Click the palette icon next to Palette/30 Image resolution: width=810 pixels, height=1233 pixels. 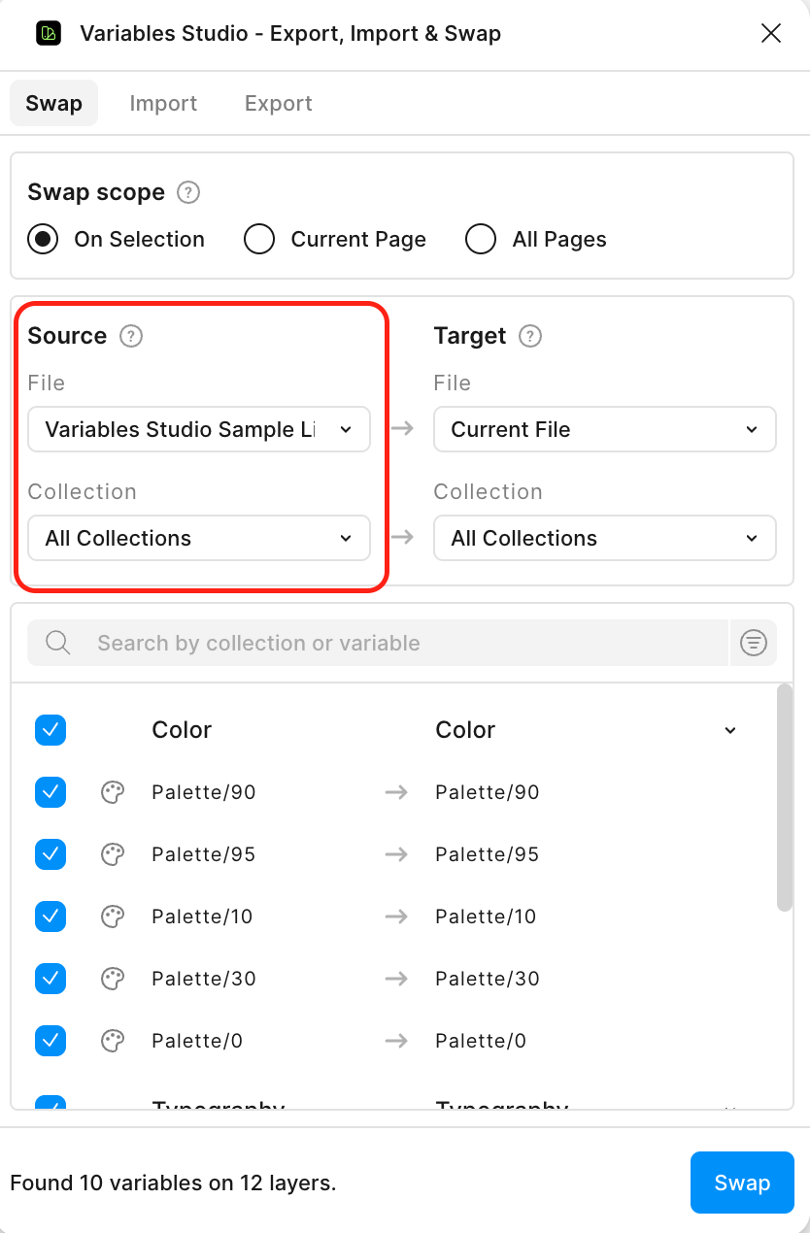click(x=113, y=979)
